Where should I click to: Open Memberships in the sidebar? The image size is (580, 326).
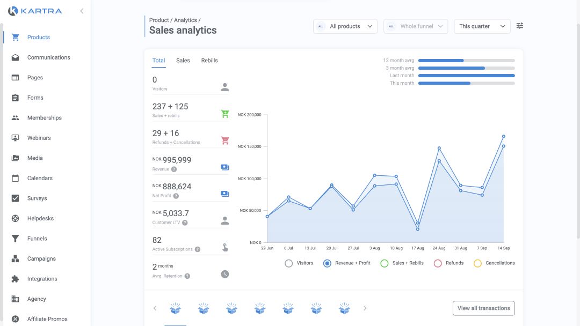point(44,118)
